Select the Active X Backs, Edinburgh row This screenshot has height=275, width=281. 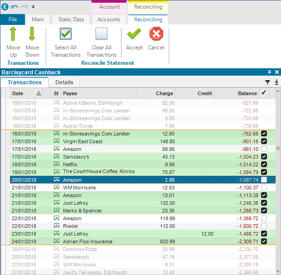click(143, 103)
